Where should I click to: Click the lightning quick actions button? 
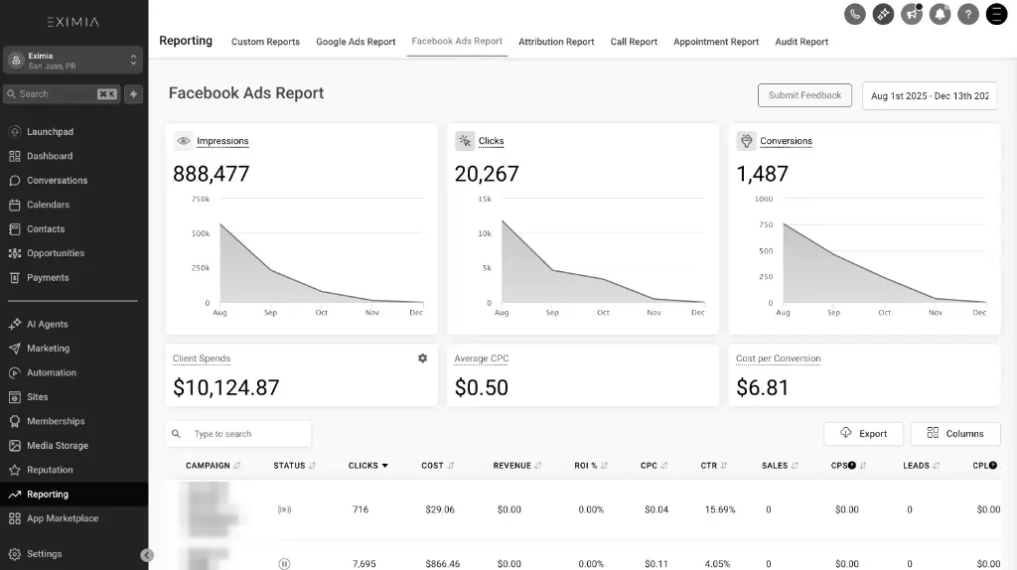click(x=134, y=94)
